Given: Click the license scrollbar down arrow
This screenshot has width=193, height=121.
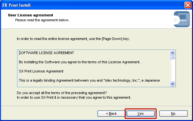Looking at the screenshot, I should click(x=173, y=84).
